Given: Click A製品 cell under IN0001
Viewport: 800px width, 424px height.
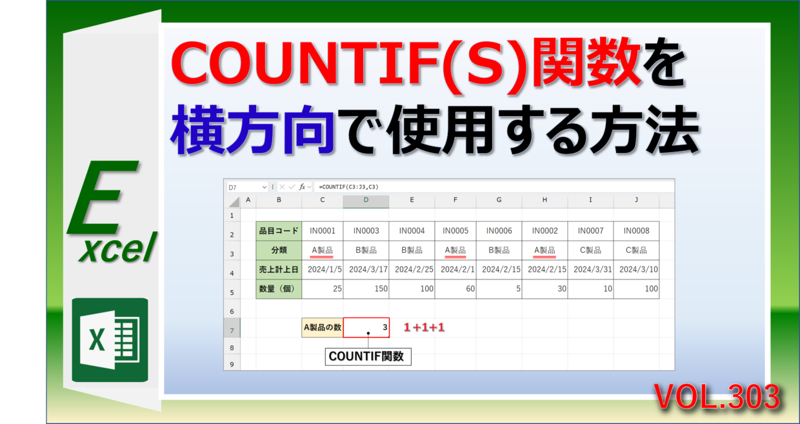Looking at the screenshot, I should coord(323,250).
